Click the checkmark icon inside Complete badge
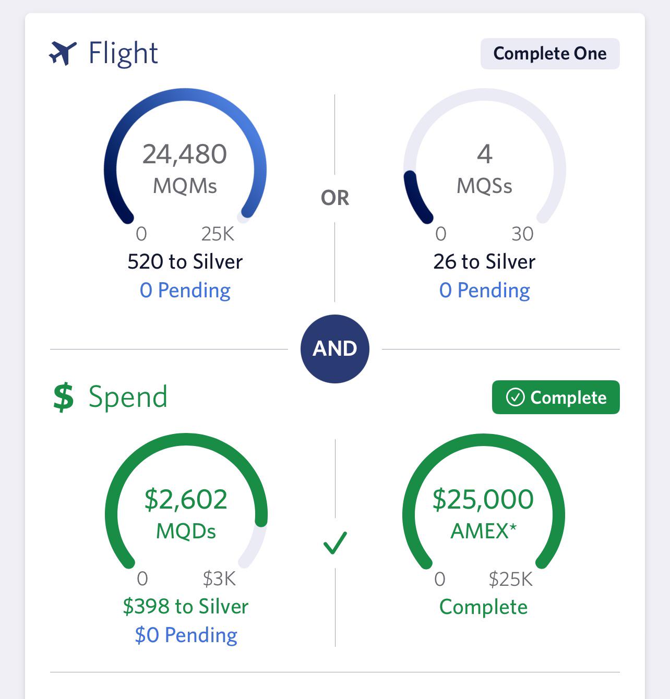 click(x=516, y=397)
